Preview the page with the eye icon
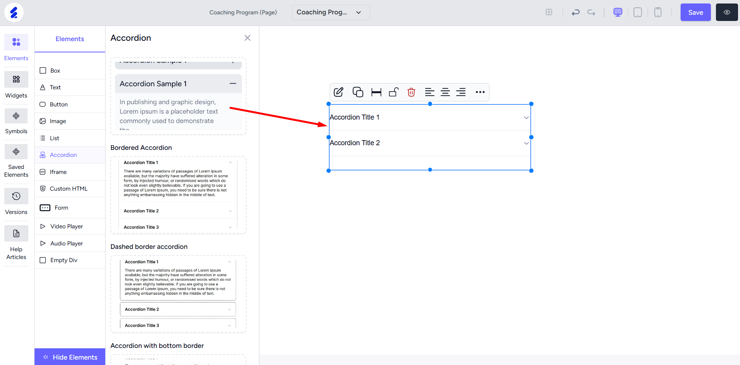 coord(727,12)
